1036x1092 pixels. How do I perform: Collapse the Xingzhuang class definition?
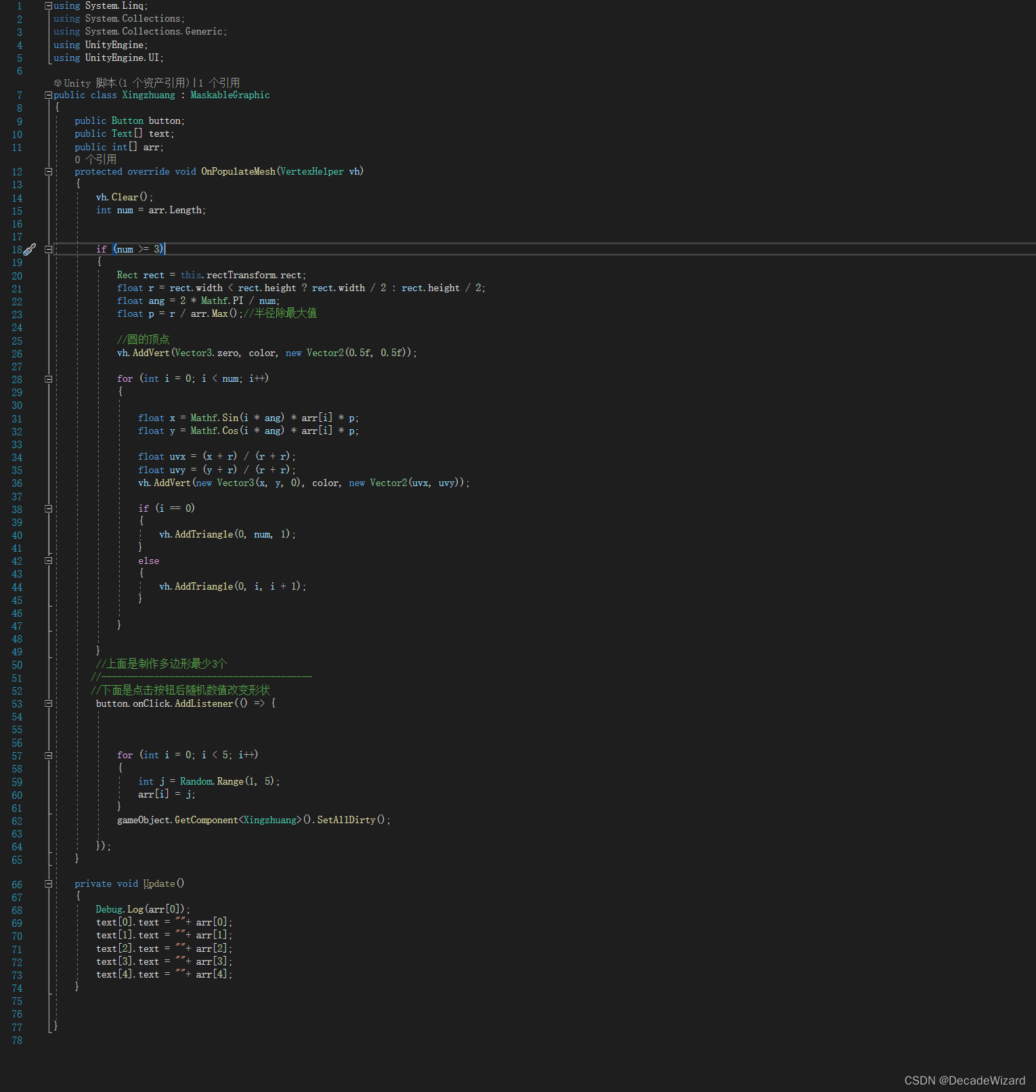pyautogui.click(x=49, y=95)
